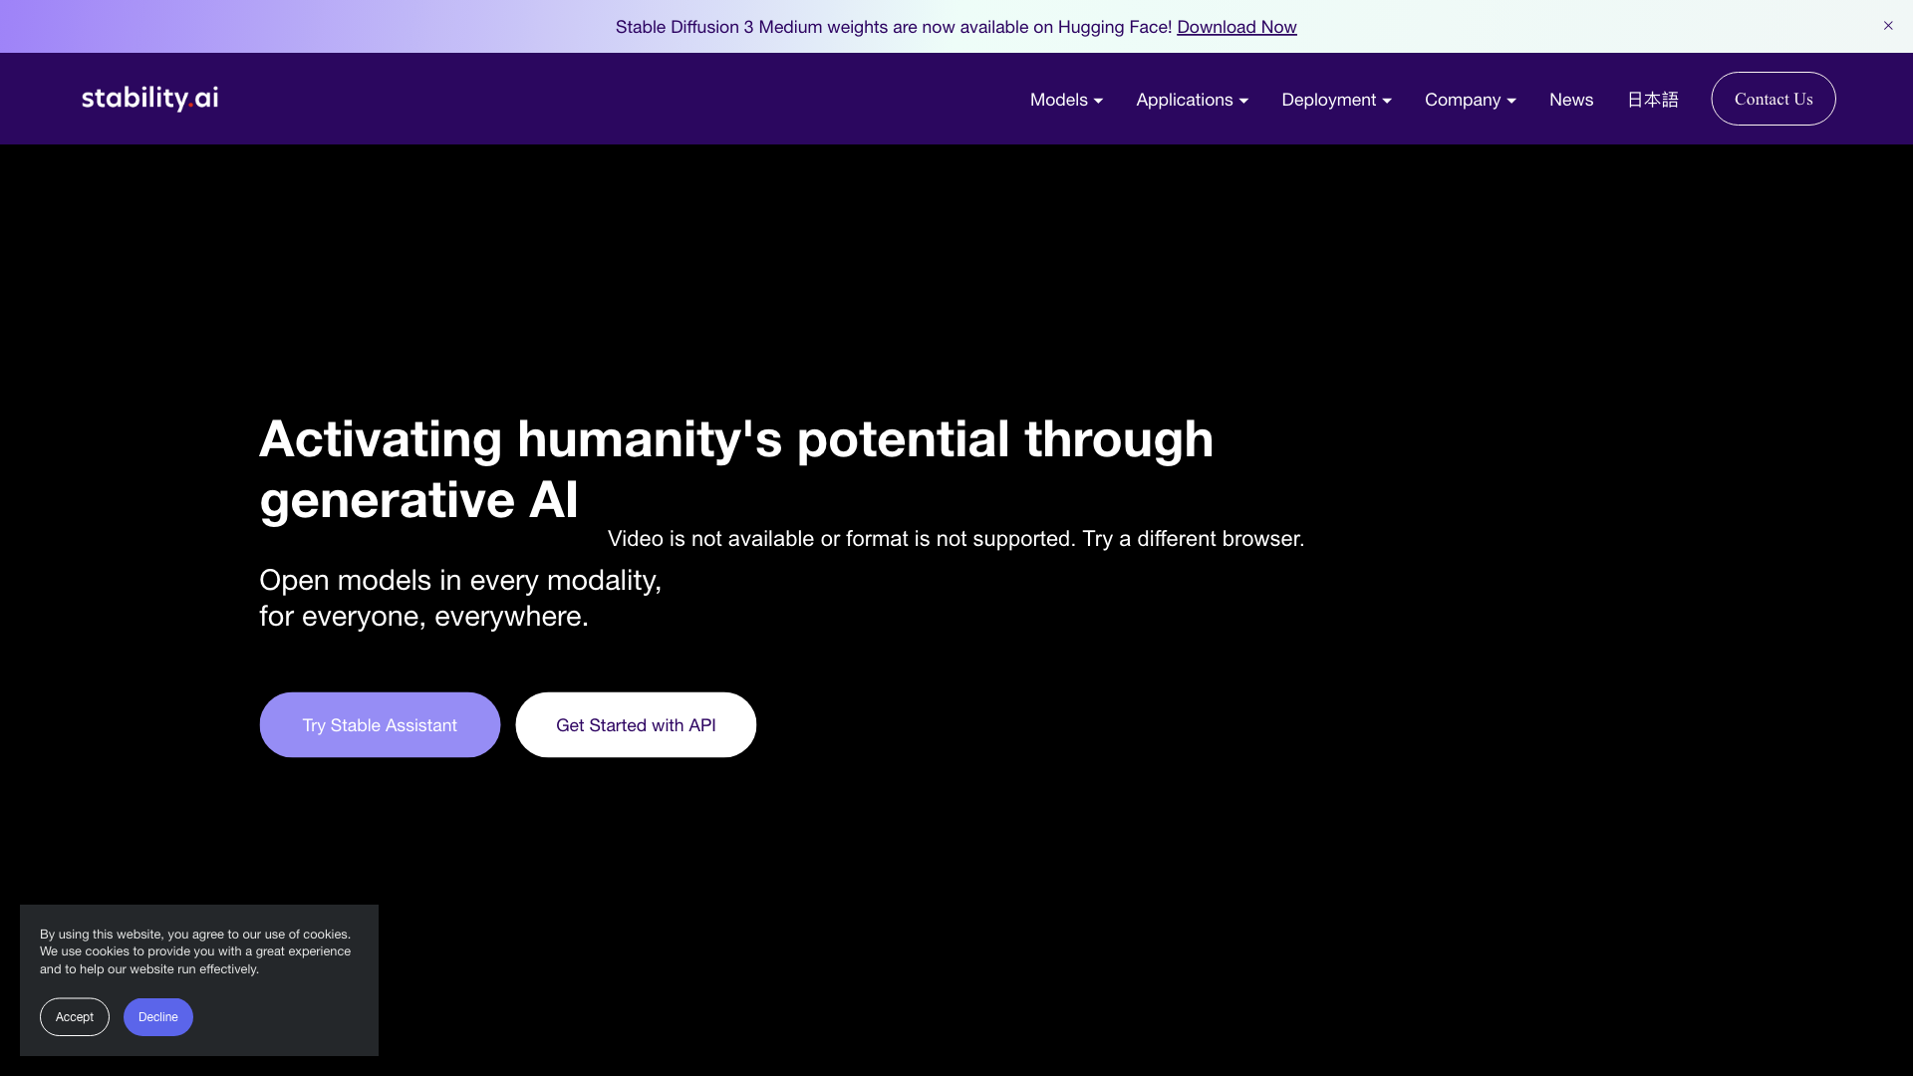Click the 'Activating humanity's potential' headline
This screenshot has width=1913, height=1076.
point(736,469)
